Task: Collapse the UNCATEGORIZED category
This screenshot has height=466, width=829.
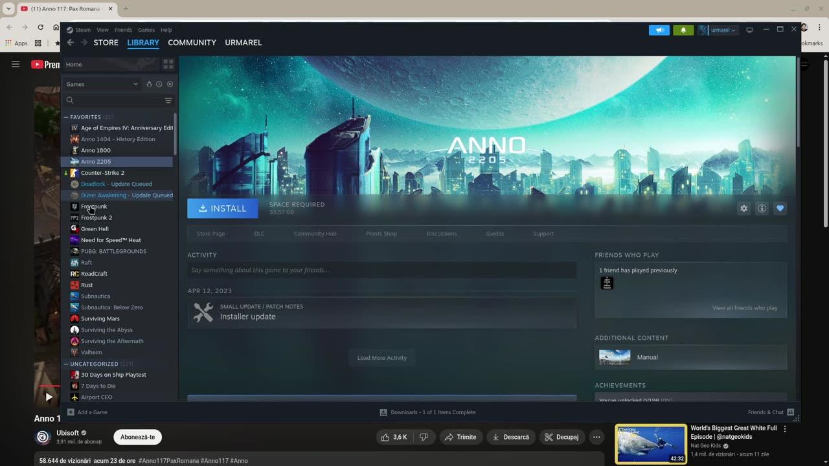Action: pos(66,364)
